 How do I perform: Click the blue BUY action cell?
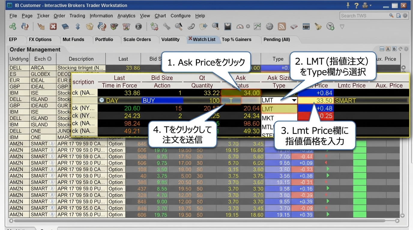pyautogui.click(x=162, y=100)
